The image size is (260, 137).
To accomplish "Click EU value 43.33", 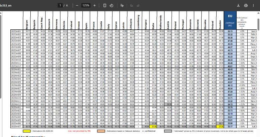I will click(230, 56).
